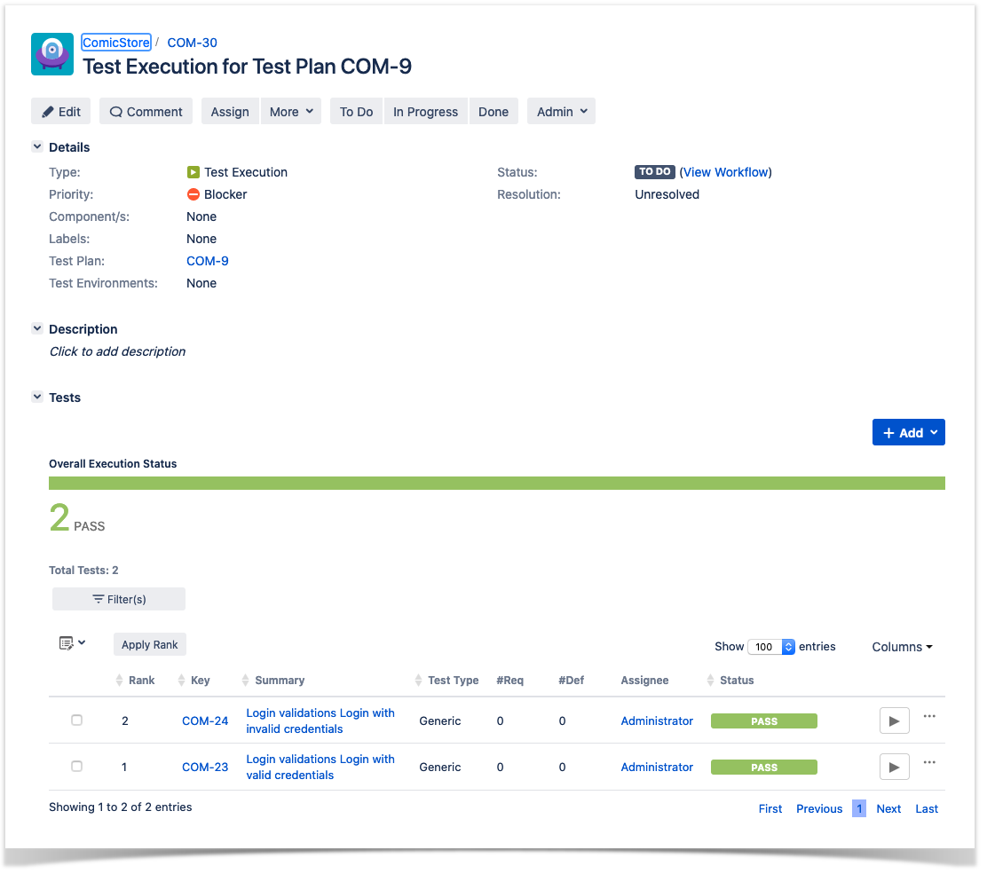Select the COM-23 row checkbox

[x=77, y=767]
